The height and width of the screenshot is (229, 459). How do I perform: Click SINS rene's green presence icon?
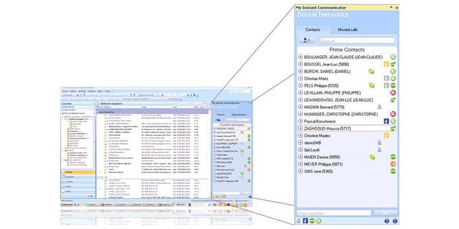point(393,171)
